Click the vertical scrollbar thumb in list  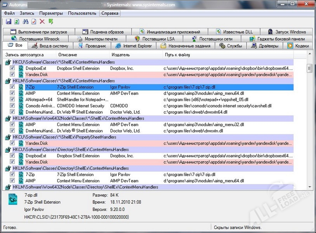pos(309,68)
